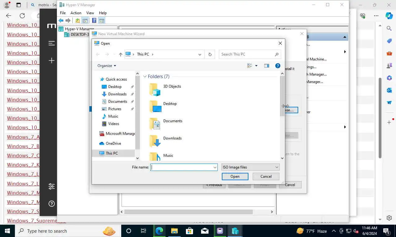Open the Mail app from the taskbar
396x237 pixels.
click(x=205, y=231)
